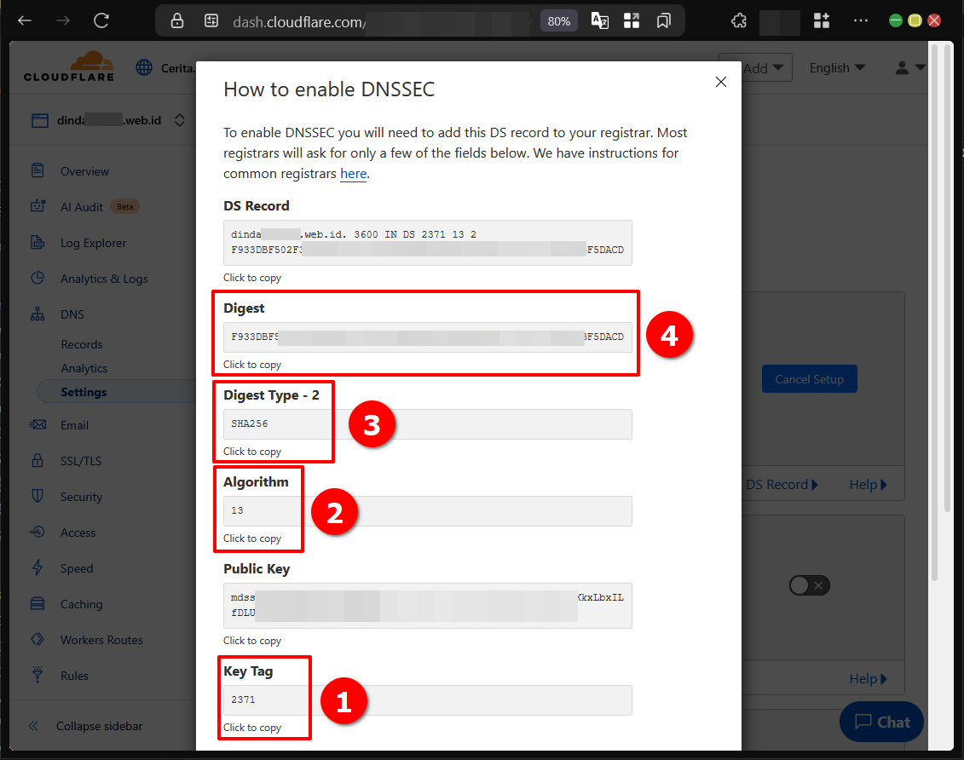
Task: Open the browser three-dots menu
Action: (x=861, y=21)
